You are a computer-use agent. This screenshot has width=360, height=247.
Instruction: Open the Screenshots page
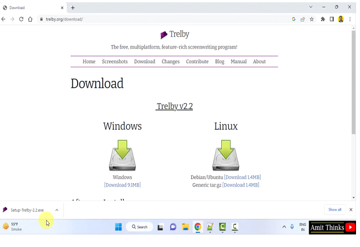coord(115,62)
